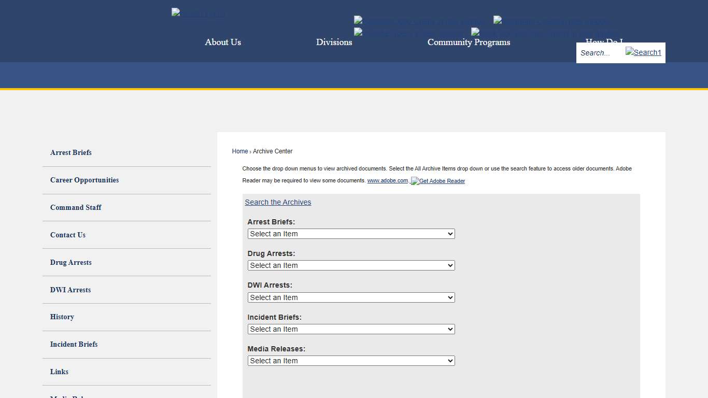Click the Search1 magnifier icon

[643, 52]
